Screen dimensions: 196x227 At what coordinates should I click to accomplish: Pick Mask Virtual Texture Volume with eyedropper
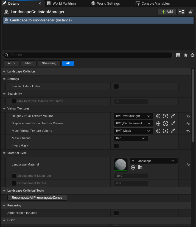173,131
